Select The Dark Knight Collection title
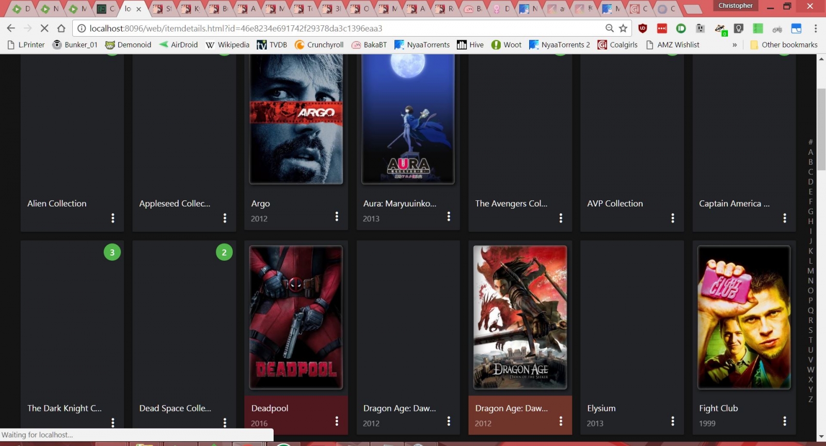The height and width of the screenshot is (446, 826). 65,408
